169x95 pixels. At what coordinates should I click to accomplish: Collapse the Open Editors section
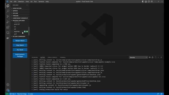[x=20, y=8]
